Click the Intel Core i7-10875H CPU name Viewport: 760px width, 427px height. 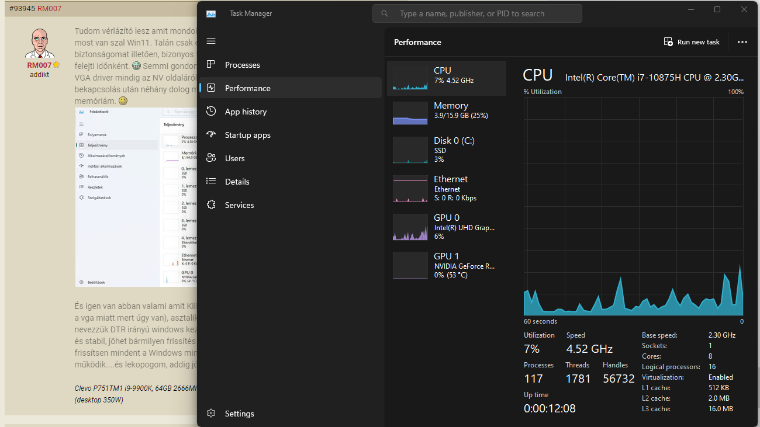tap(655, 77)
